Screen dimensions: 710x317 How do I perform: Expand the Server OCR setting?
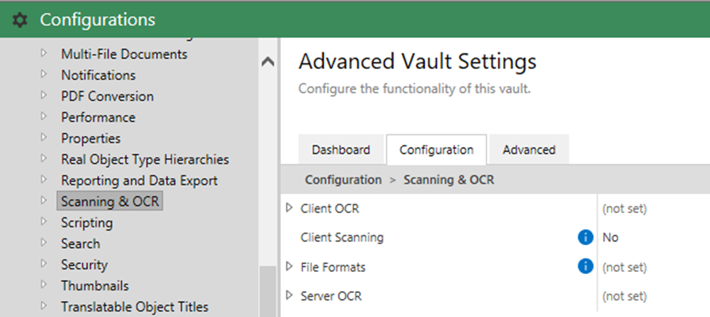289,296
